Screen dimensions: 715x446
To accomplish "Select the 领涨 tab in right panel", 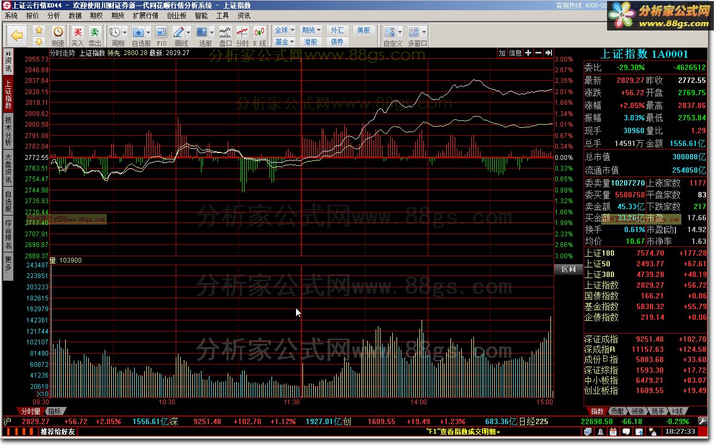I will 637,411.
